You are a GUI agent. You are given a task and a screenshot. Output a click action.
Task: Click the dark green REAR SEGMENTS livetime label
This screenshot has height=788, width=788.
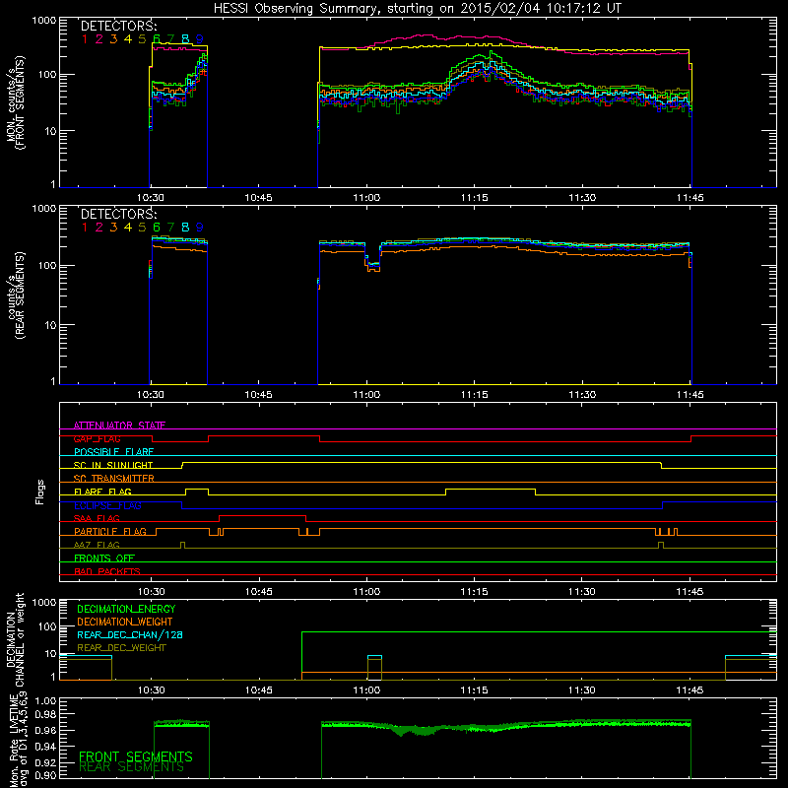(x=132, y=767)
